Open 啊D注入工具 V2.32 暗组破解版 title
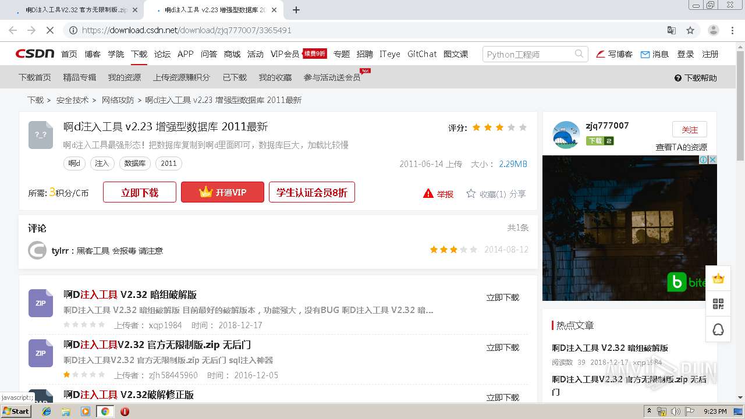This screenshot has height=419, width=745. pyautogui.click(x=130, y=294)
